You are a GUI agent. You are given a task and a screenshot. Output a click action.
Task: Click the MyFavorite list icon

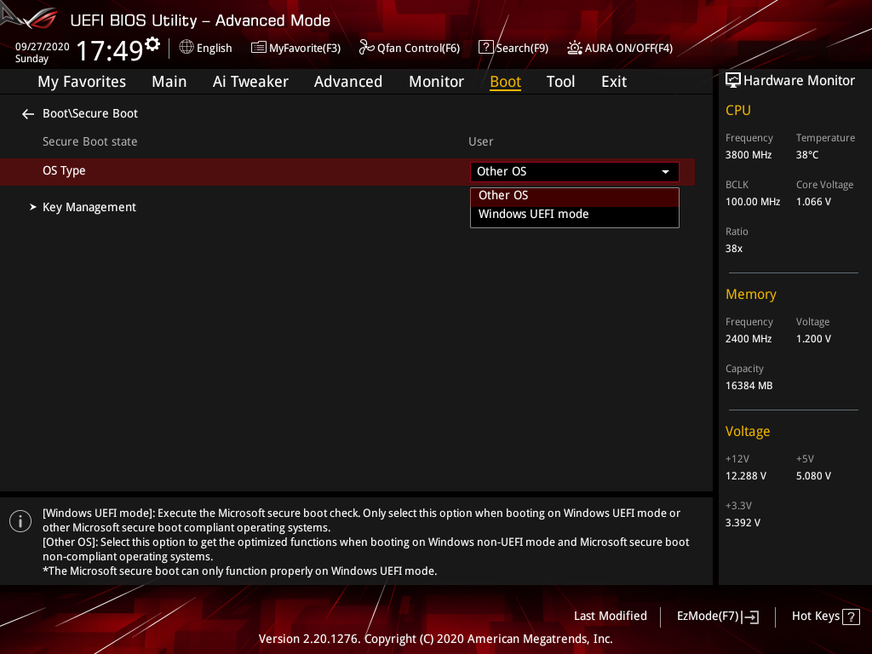pyautogui.click(x=258, y=48)
